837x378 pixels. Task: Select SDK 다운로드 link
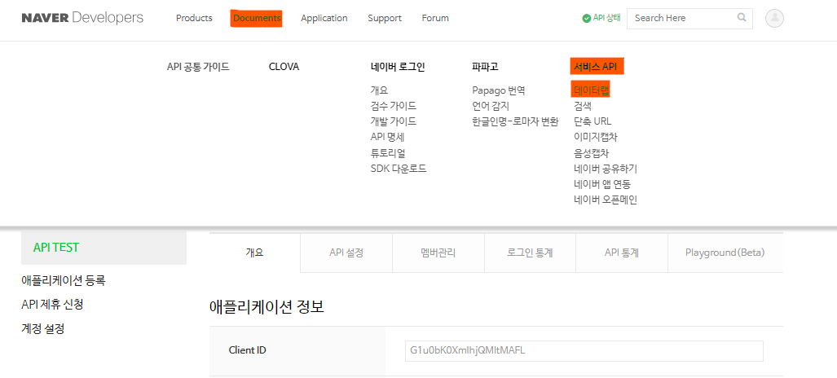[399, 169]
